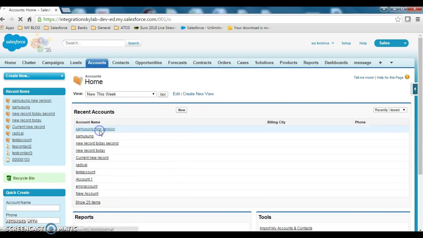
Task: Close the Accounts browser tab
Action: [x=56, y=10]
